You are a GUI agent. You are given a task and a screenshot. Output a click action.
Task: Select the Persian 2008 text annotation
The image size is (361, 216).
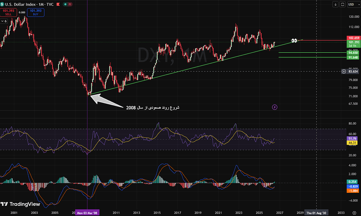pyautogui.click(x=152, y=108)
